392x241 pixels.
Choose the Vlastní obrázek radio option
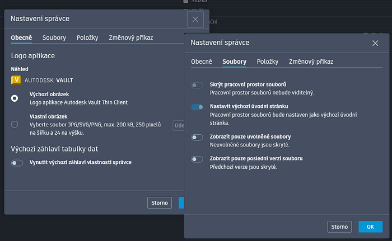click(x=15, y=124)
